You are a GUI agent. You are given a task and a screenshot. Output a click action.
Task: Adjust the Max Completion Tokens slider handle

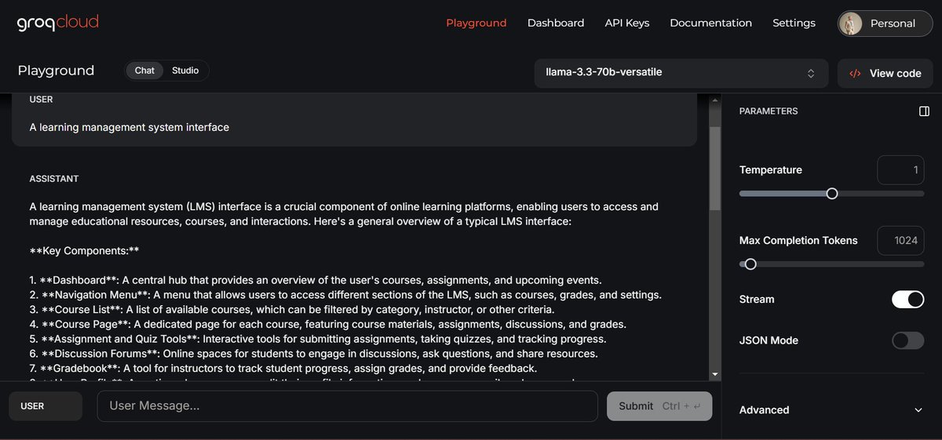click(750, 264)
